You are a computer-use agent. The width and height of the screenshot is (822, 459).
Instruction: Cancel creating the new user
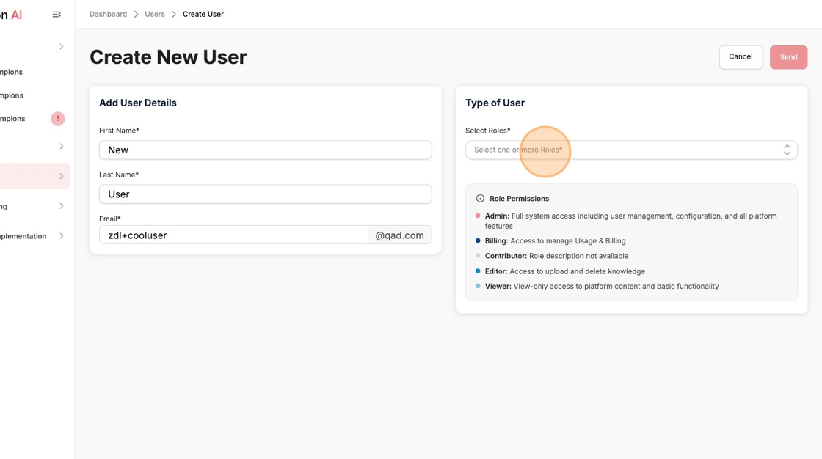tap(741, 57)
